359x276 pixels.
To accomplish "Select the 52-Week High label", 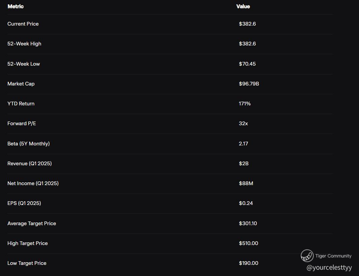I will pos(24,44).
